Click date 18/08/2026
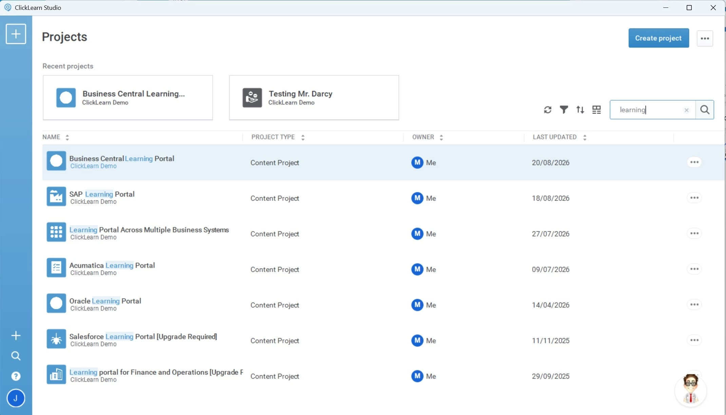Image resolution: width=726 pixels, height=415 pixels. tap(551, 198)
